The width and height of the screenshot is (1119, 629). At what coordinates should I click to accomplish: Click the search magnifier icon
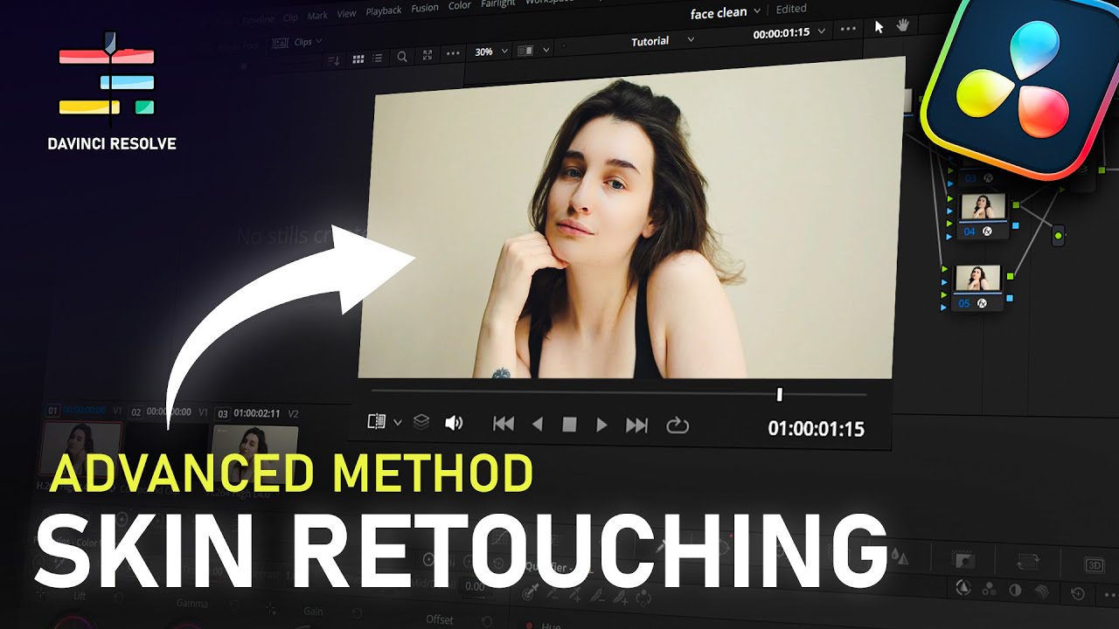402,57
